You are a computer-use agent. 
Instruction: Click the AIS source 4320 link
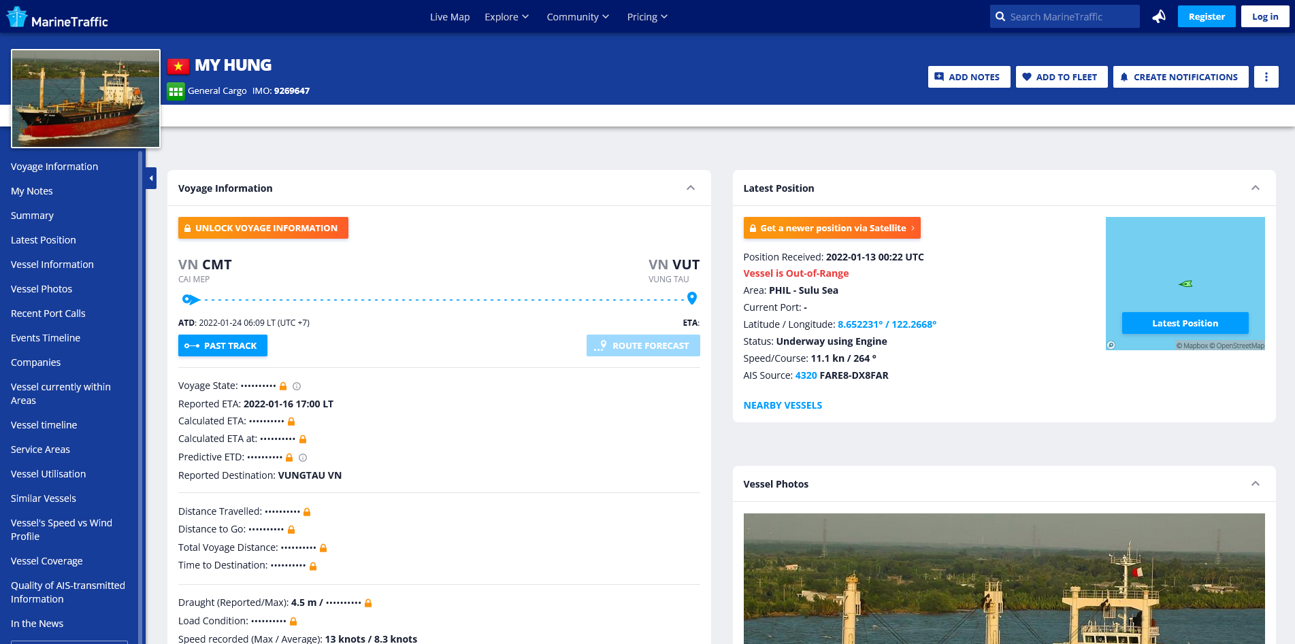[806, 375]
